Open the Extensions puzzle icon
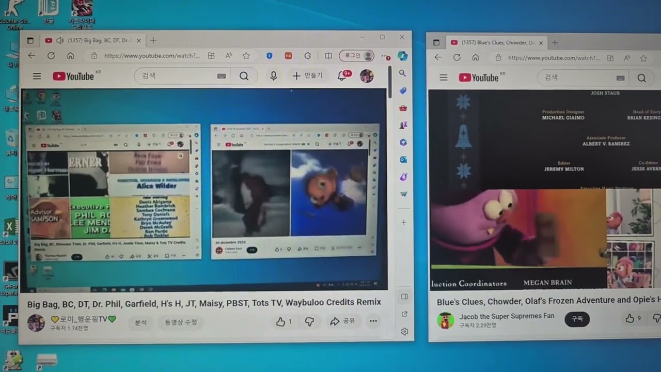Viewport: 661px width, 372px height. [x=308, y=56]
